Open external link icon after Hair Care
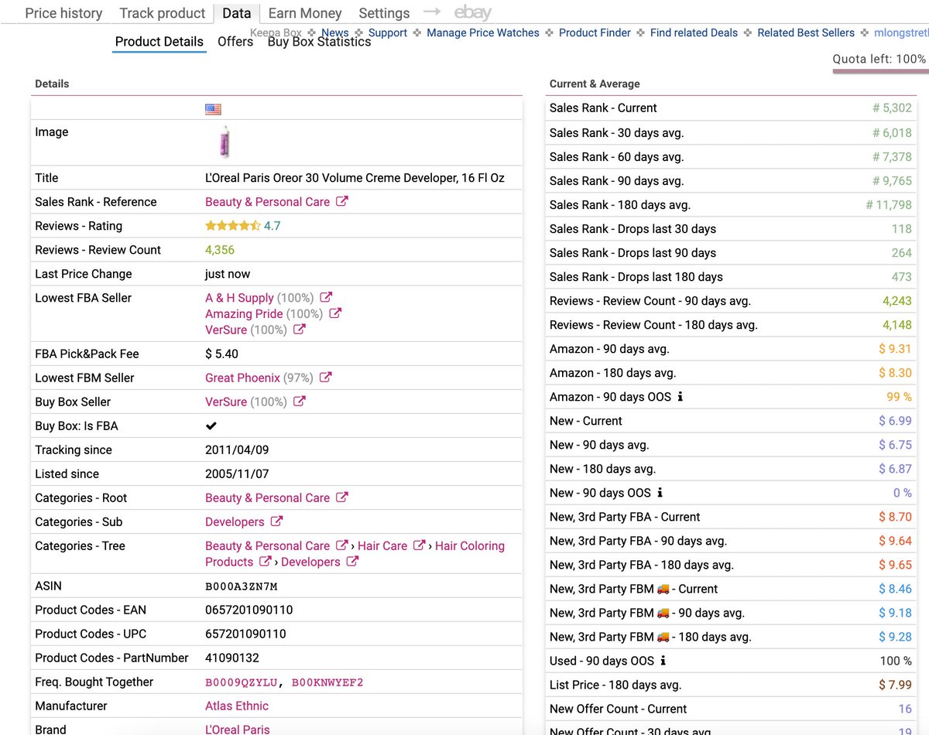The image size is (929, 735). pyautogui.click(x=420, y=545)
